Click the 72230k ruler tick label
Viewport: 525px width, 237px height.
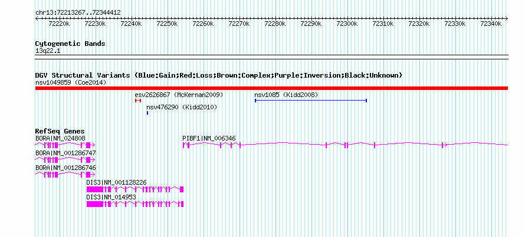click(x=95, y=24)
